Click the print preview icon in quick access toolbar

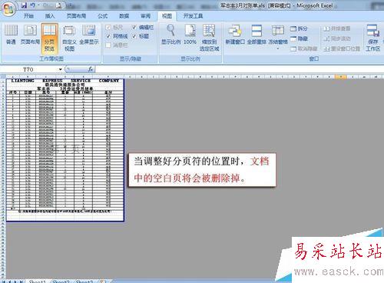point(59,5)
